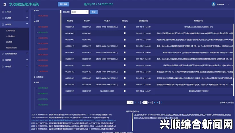The width and height of the screenshot is (235, 133).
Task: Click the 基础信息 sidebar icon
Action: pos(3,66)
